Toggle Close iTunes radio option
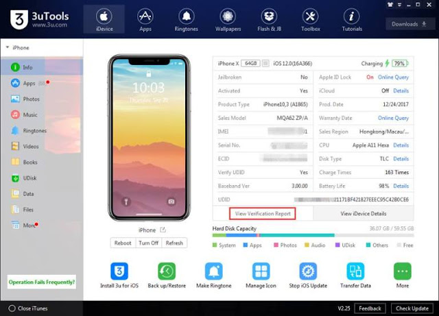 pyautogui.click(x=12, y=308)
